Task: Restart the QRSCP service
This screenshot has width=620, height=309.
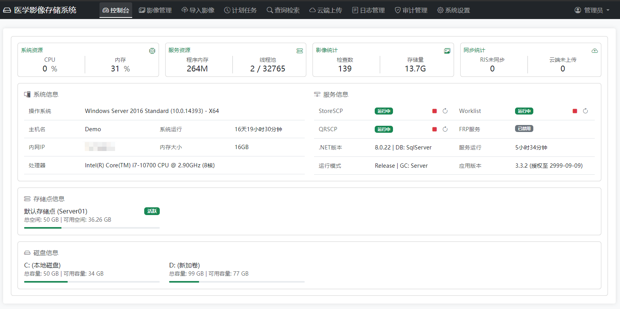Action: pos(445,129)
